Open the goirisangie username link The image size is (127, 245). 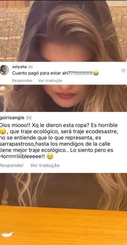(12, 118)
